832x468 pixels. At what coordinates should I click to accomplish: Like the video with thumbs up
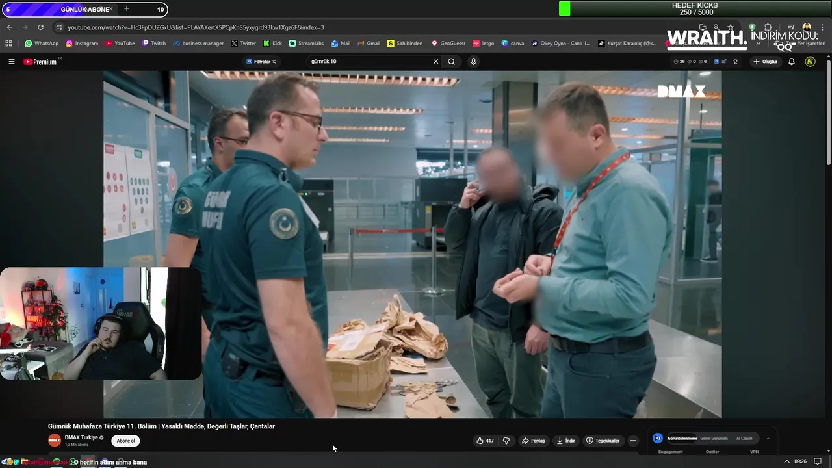[x=485, y=441]
